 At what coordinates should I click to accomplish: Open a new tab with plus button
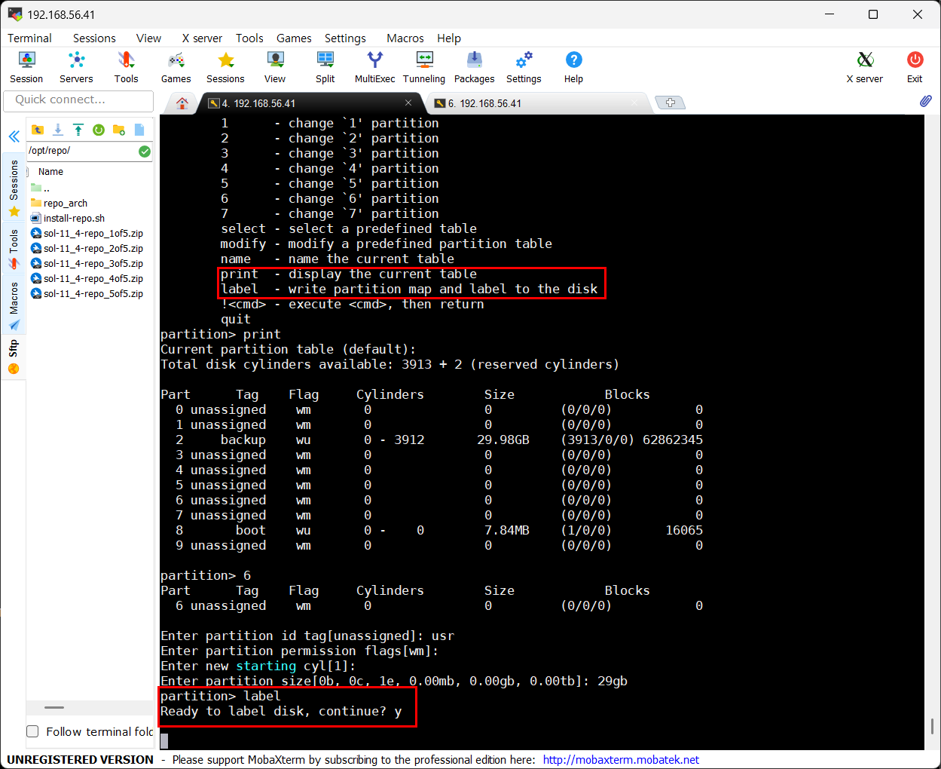pyautogui.click(x=670, y=103)
